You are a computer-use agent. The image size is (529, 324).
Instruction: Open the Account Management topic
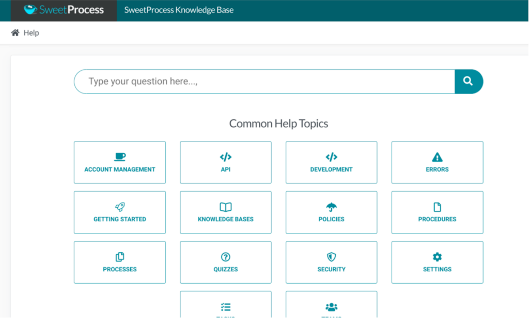[x=120, y=162]
